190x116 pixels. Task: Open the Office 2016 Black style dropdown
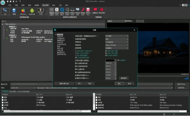[x=117, y=45]
